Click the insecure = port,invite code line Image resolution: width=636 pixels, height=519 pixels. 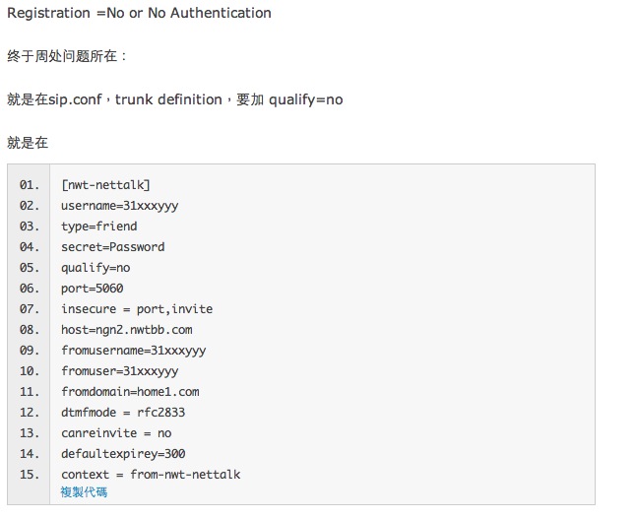[136, 309]
